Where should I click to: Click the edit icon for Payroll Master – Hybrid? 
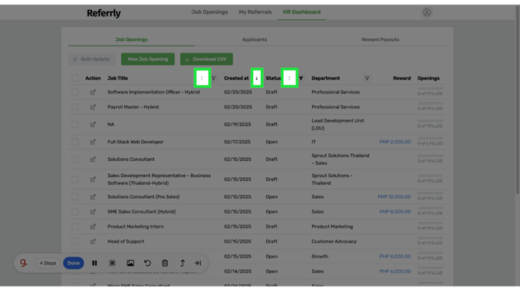(93, 107)
